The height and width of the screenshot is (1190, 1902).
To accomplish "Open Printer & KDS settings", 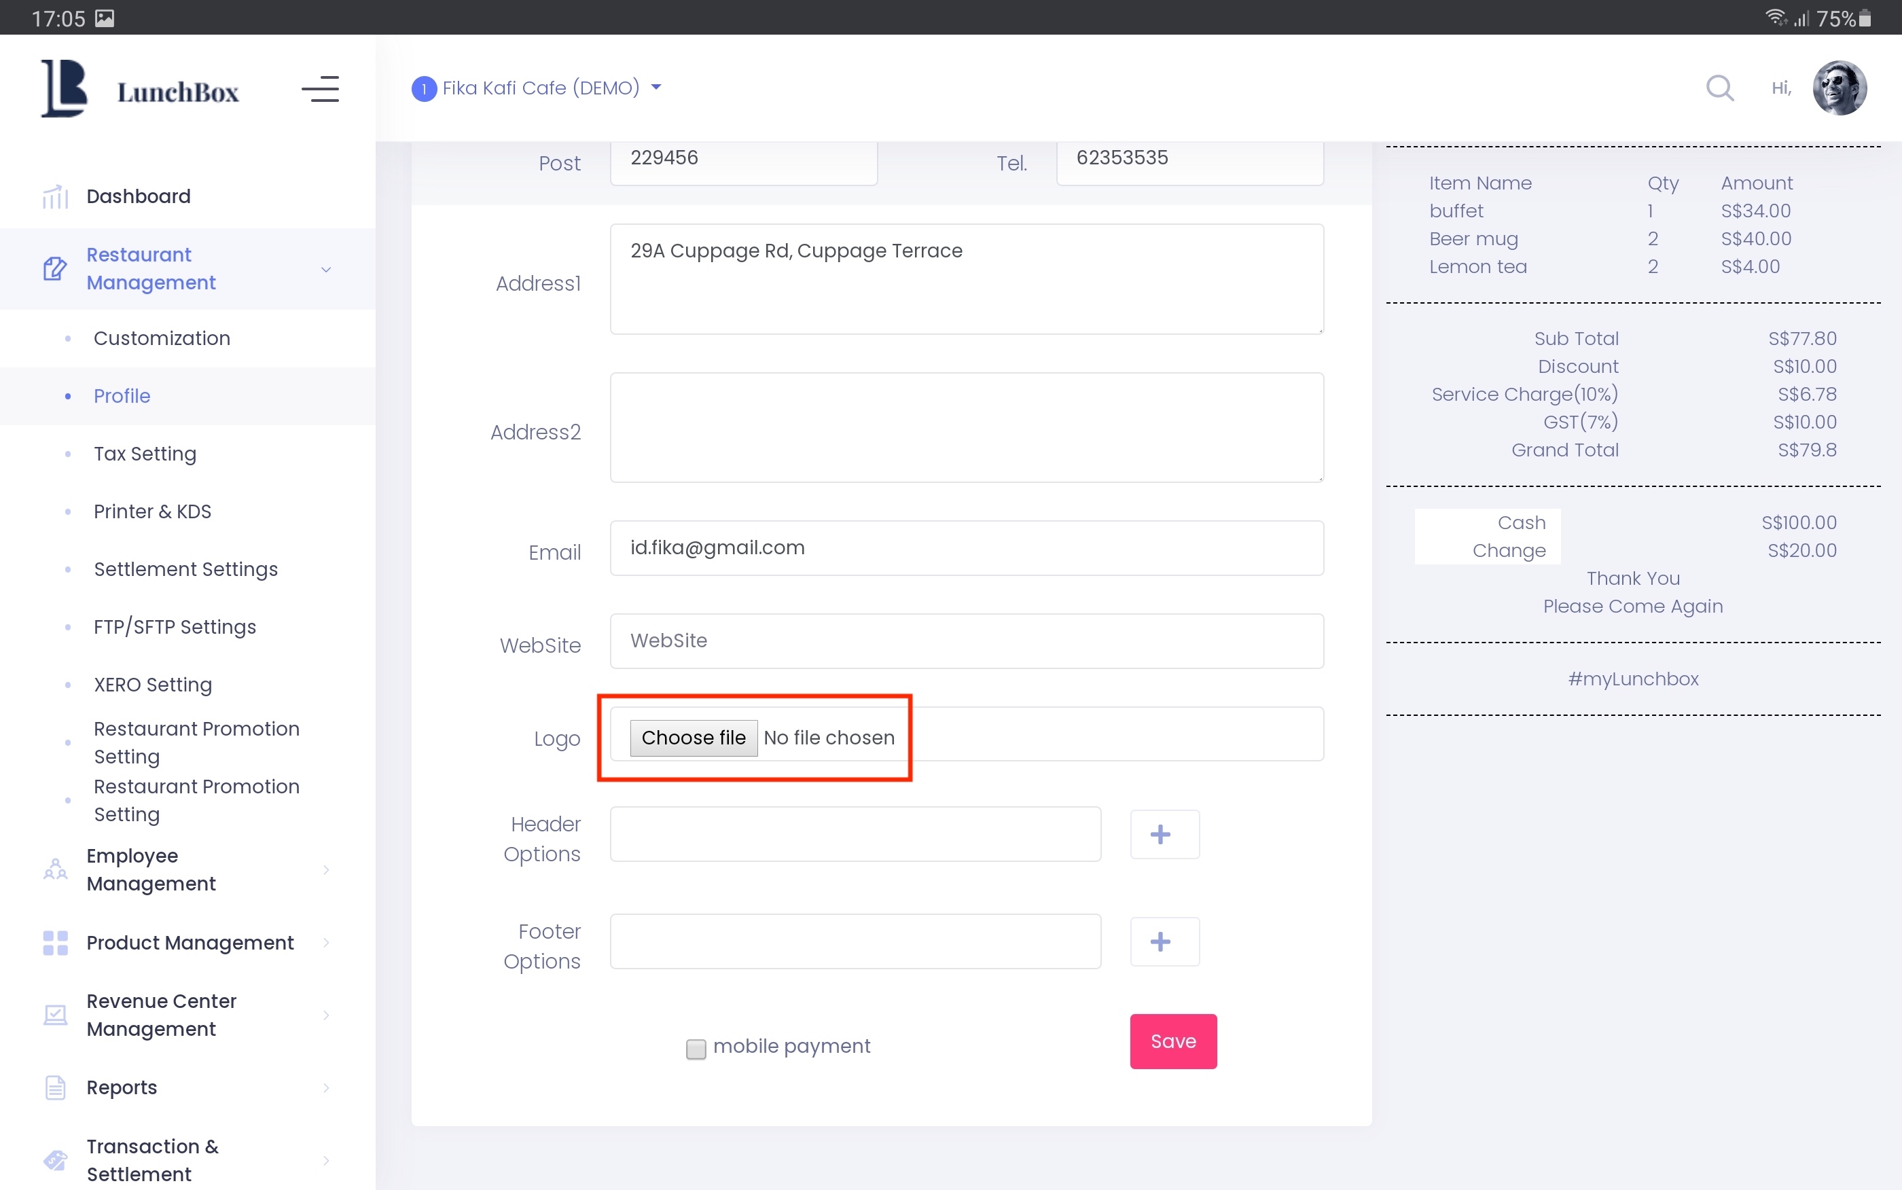I will [153, 511].
